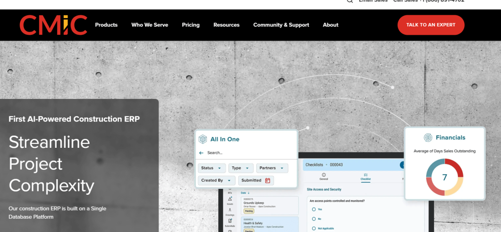This screenshot has width=501, height=232.
Task: Go to the Pricing page
Action: point(191,25)
